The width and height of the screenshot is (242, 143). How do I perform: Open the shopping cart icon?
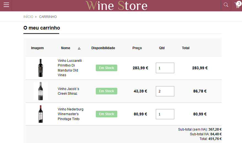tap(237, 5)
